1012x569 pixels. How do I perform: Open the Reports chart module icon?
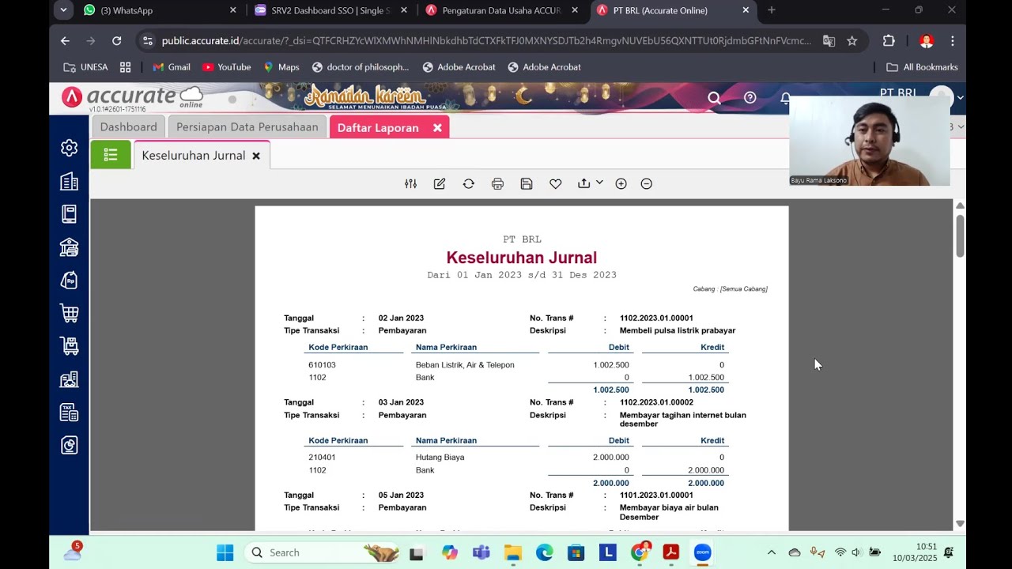point(70,446)
